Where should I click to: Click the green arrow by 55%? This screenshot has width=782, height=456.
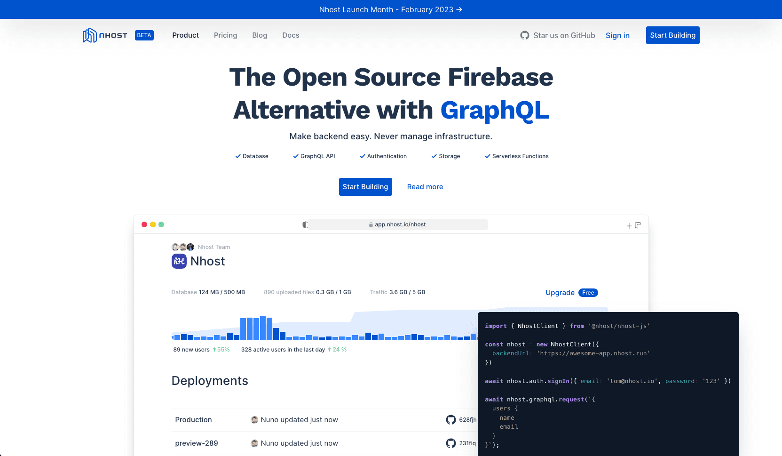pos(214,350)
